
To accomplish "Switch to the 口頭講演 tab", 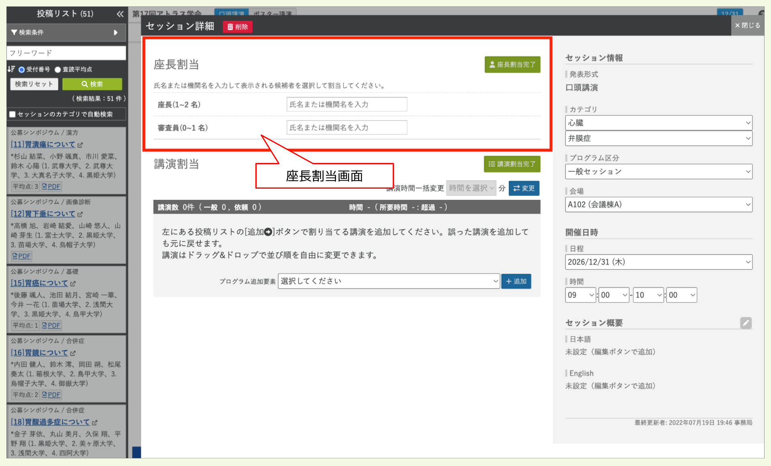I will [232, 13].
